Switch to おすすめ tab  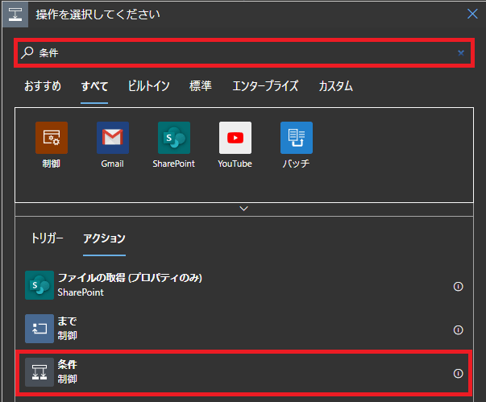43,85
